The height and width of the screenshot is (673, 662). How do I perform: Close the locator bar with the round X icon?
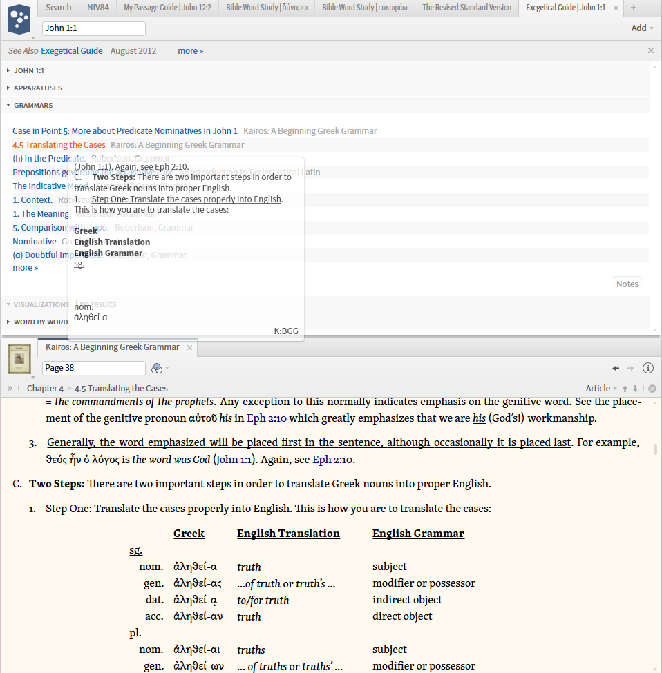652,389
